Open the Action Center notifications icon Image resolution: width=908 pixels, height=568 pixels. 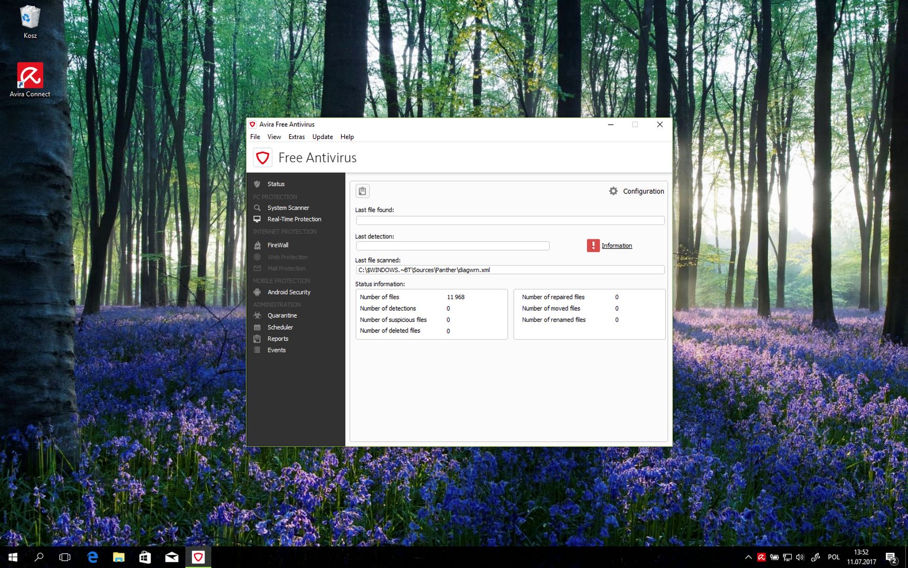892,557
